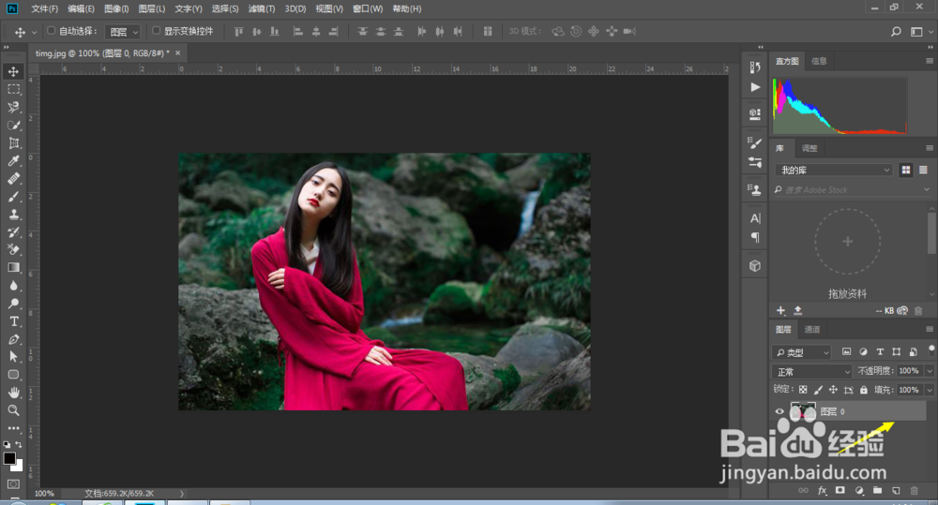Select the Zoom tool
Image resolution: width=938 pixels, height=505 pixels.
[13, 410]
